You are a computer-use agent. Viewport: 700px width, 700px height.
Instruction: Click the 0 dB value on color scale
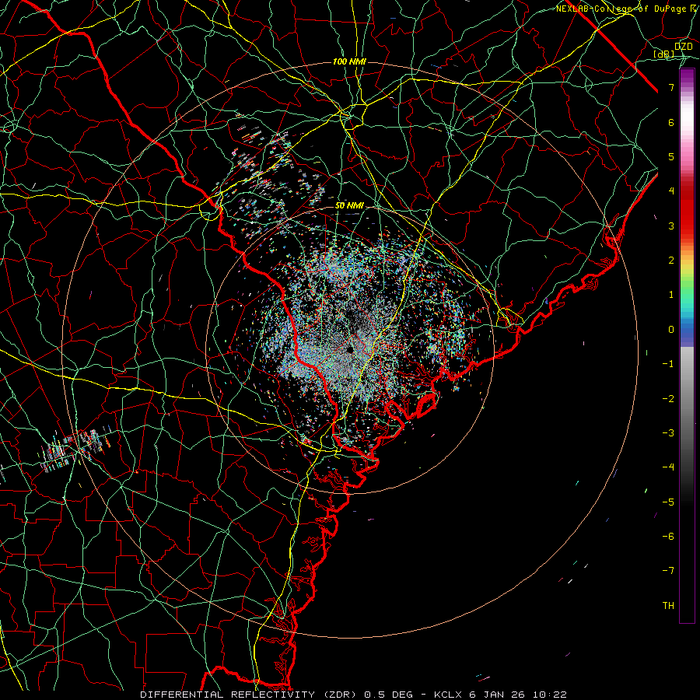[x=671, y=330]
